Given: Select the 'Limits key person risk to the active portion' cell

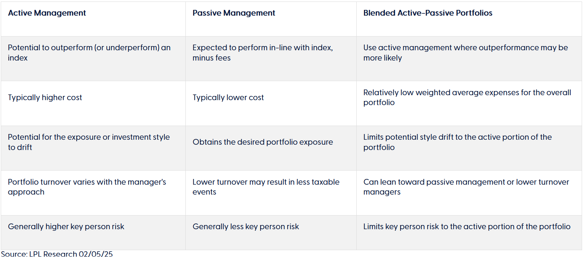Looking at the screenshot, I should (x=469, y=233).
